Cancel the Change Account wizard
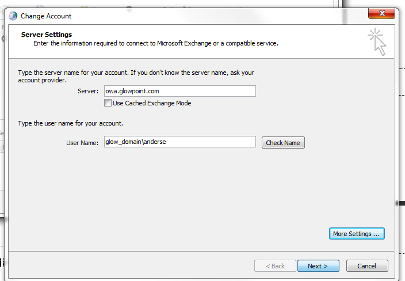 [x=366, y=266]
